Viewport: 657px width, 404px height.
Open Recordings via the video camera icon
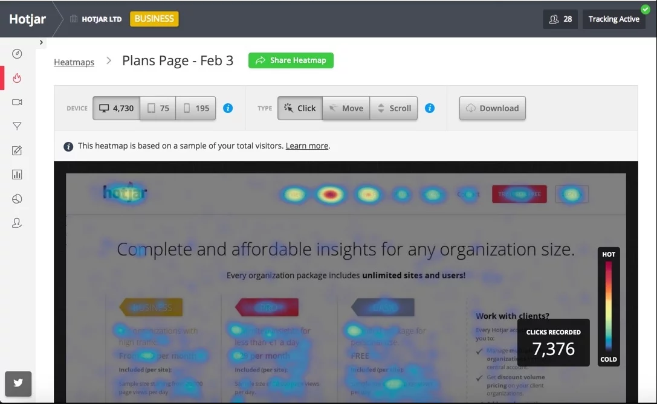coord(17,102)
